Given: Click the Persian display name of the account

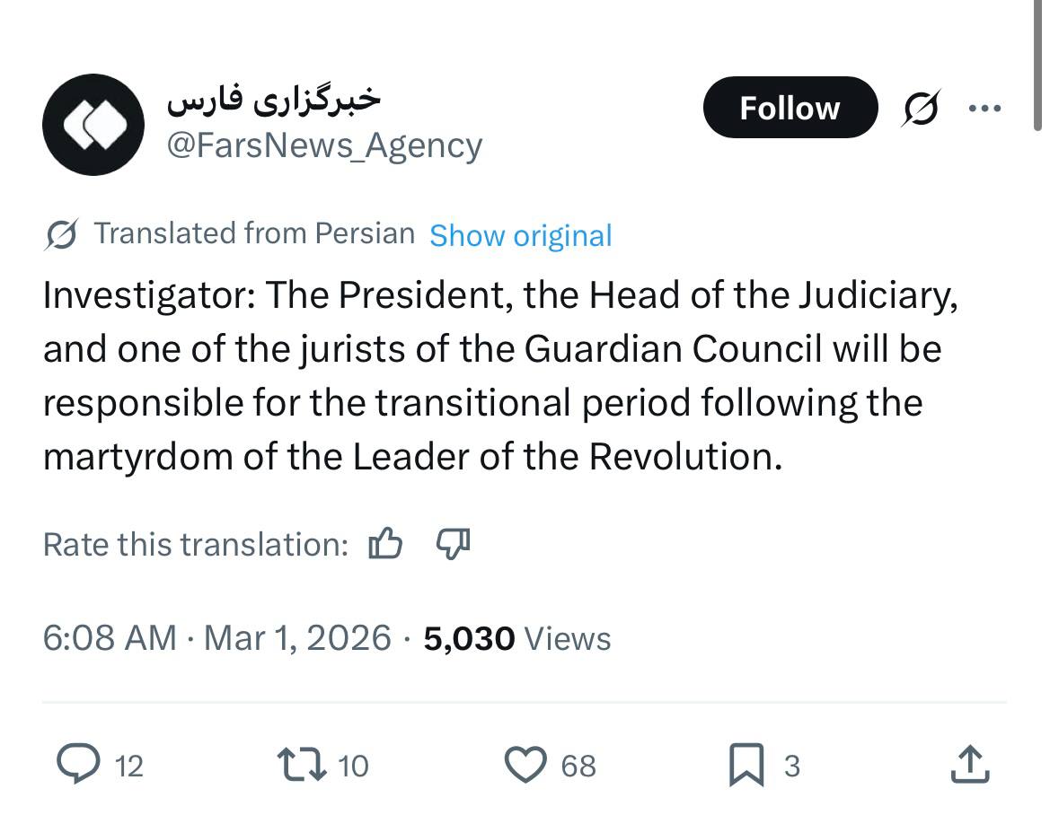Looking at the screenshot, I should point(274,99).
